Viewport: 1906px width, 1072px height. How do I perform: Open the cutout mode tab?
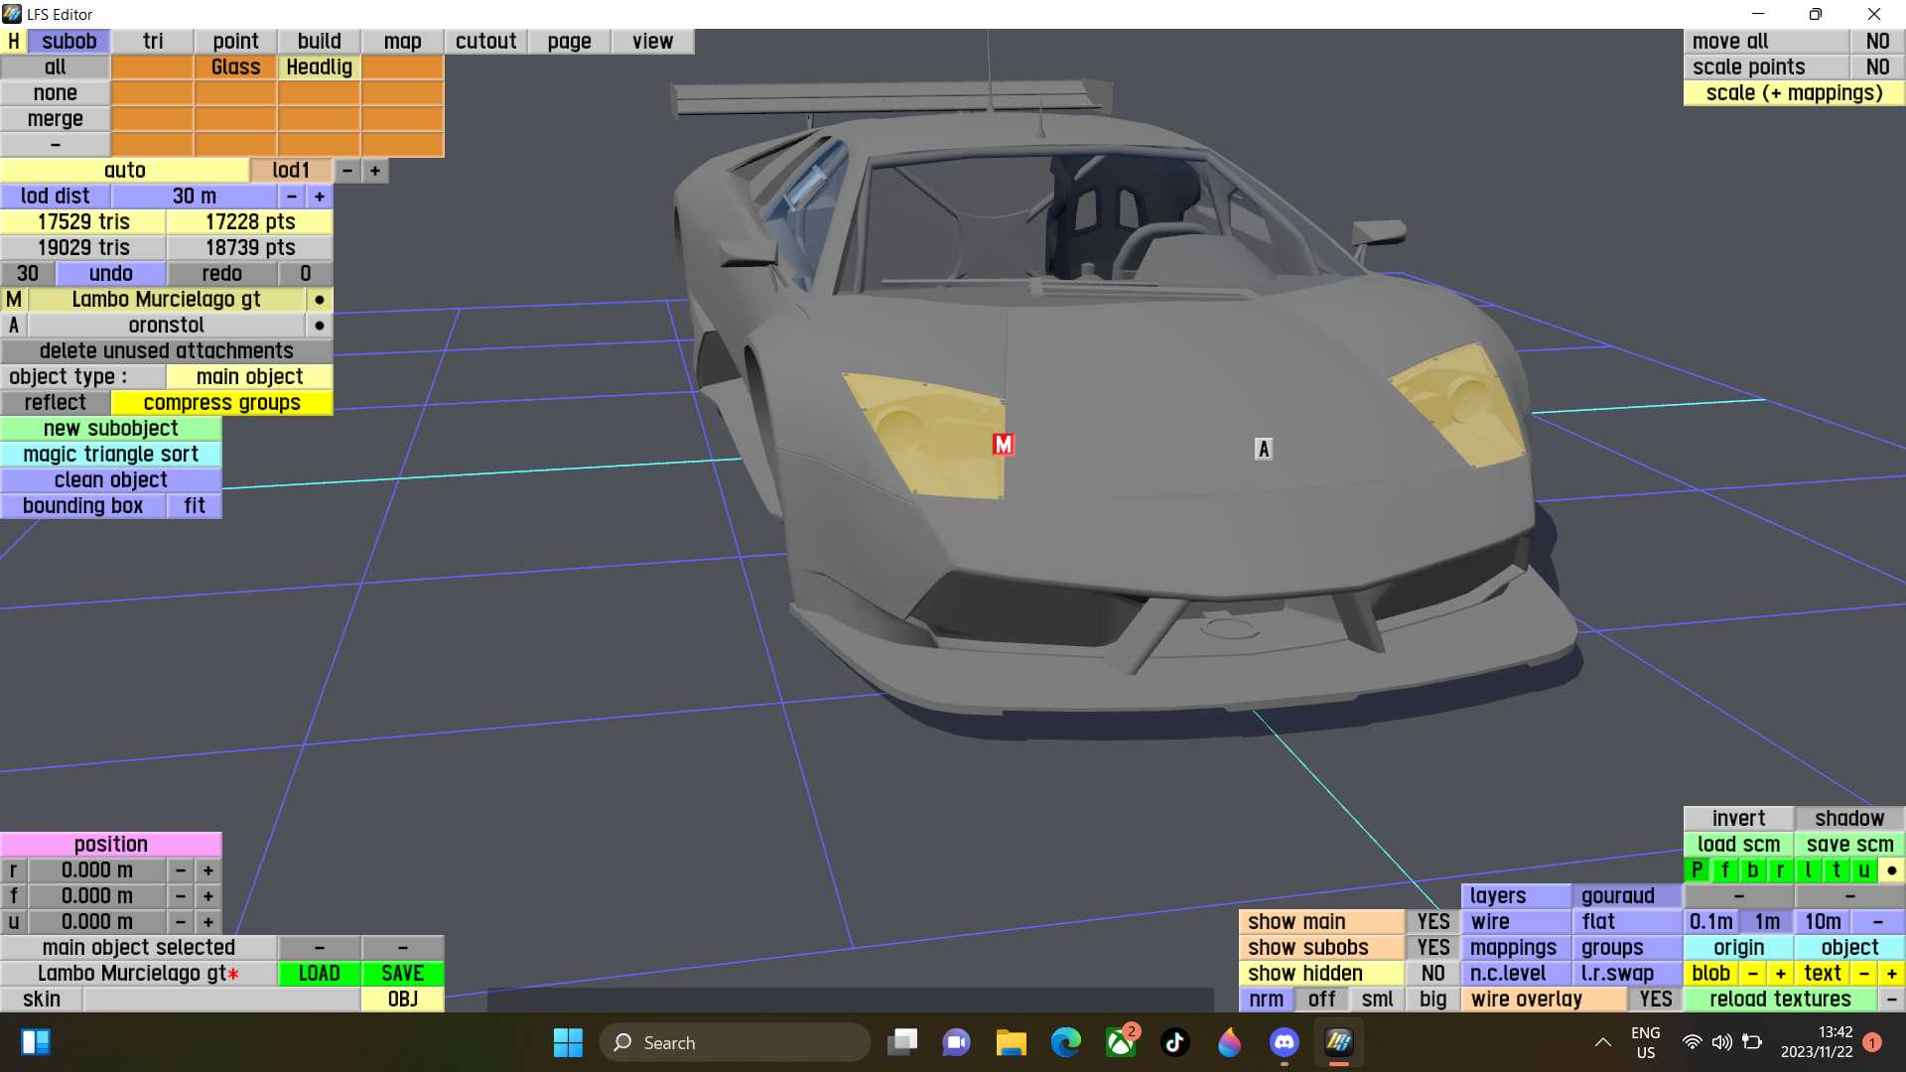pyautogui.click(x=485, y=42)
